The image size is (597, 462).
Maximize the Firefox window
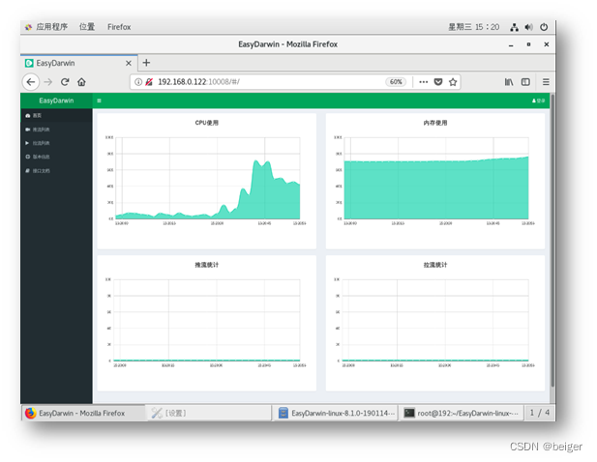[x=528, y=44]
